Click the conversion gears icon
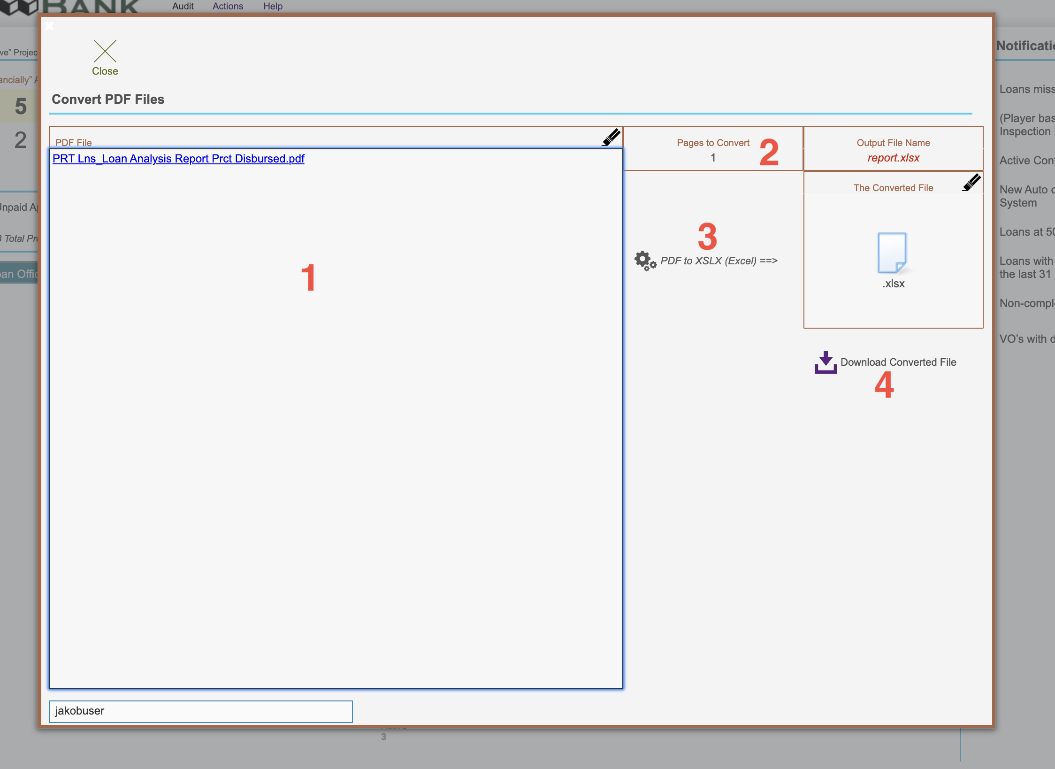1055x769 pixels. coord(645,261)
